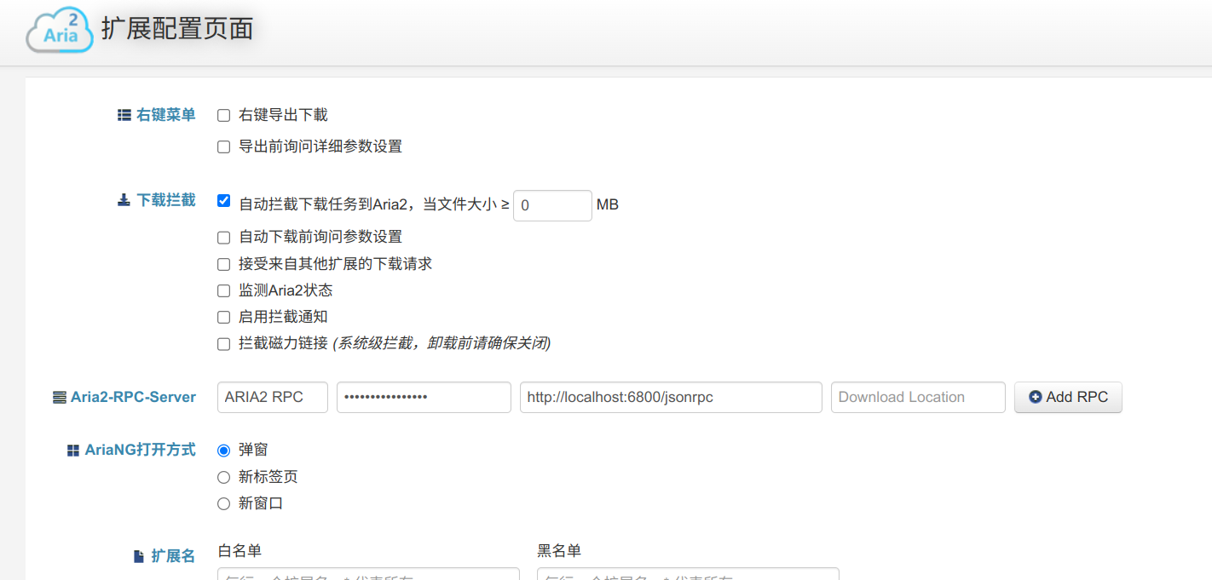1212x580 pixels.
Task: Enable 接受来自其他扩展的下载请求 checkbox
Action: click(x=223, y=265)
